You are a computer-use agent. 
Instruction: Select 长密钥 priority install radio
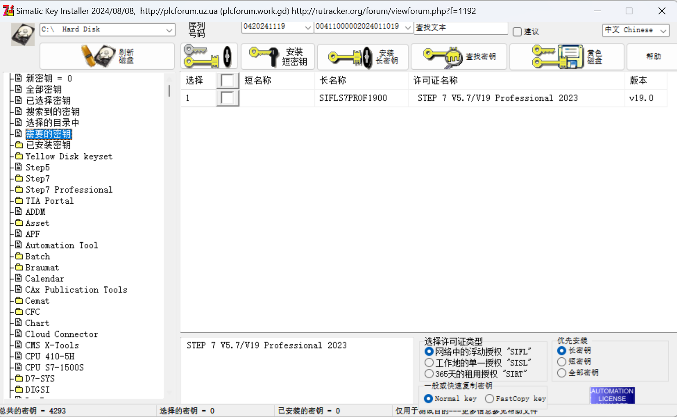pyautogui.click(x=562, y=351)
